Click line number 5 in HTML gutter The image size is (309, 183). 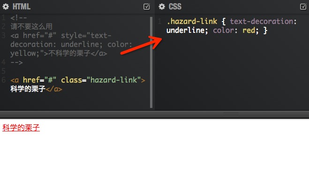coord(4,71)
